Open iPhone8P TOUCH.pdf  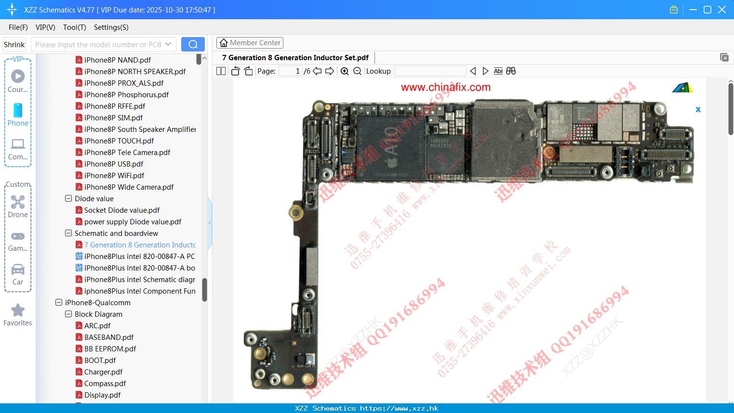tap(119, 141)
